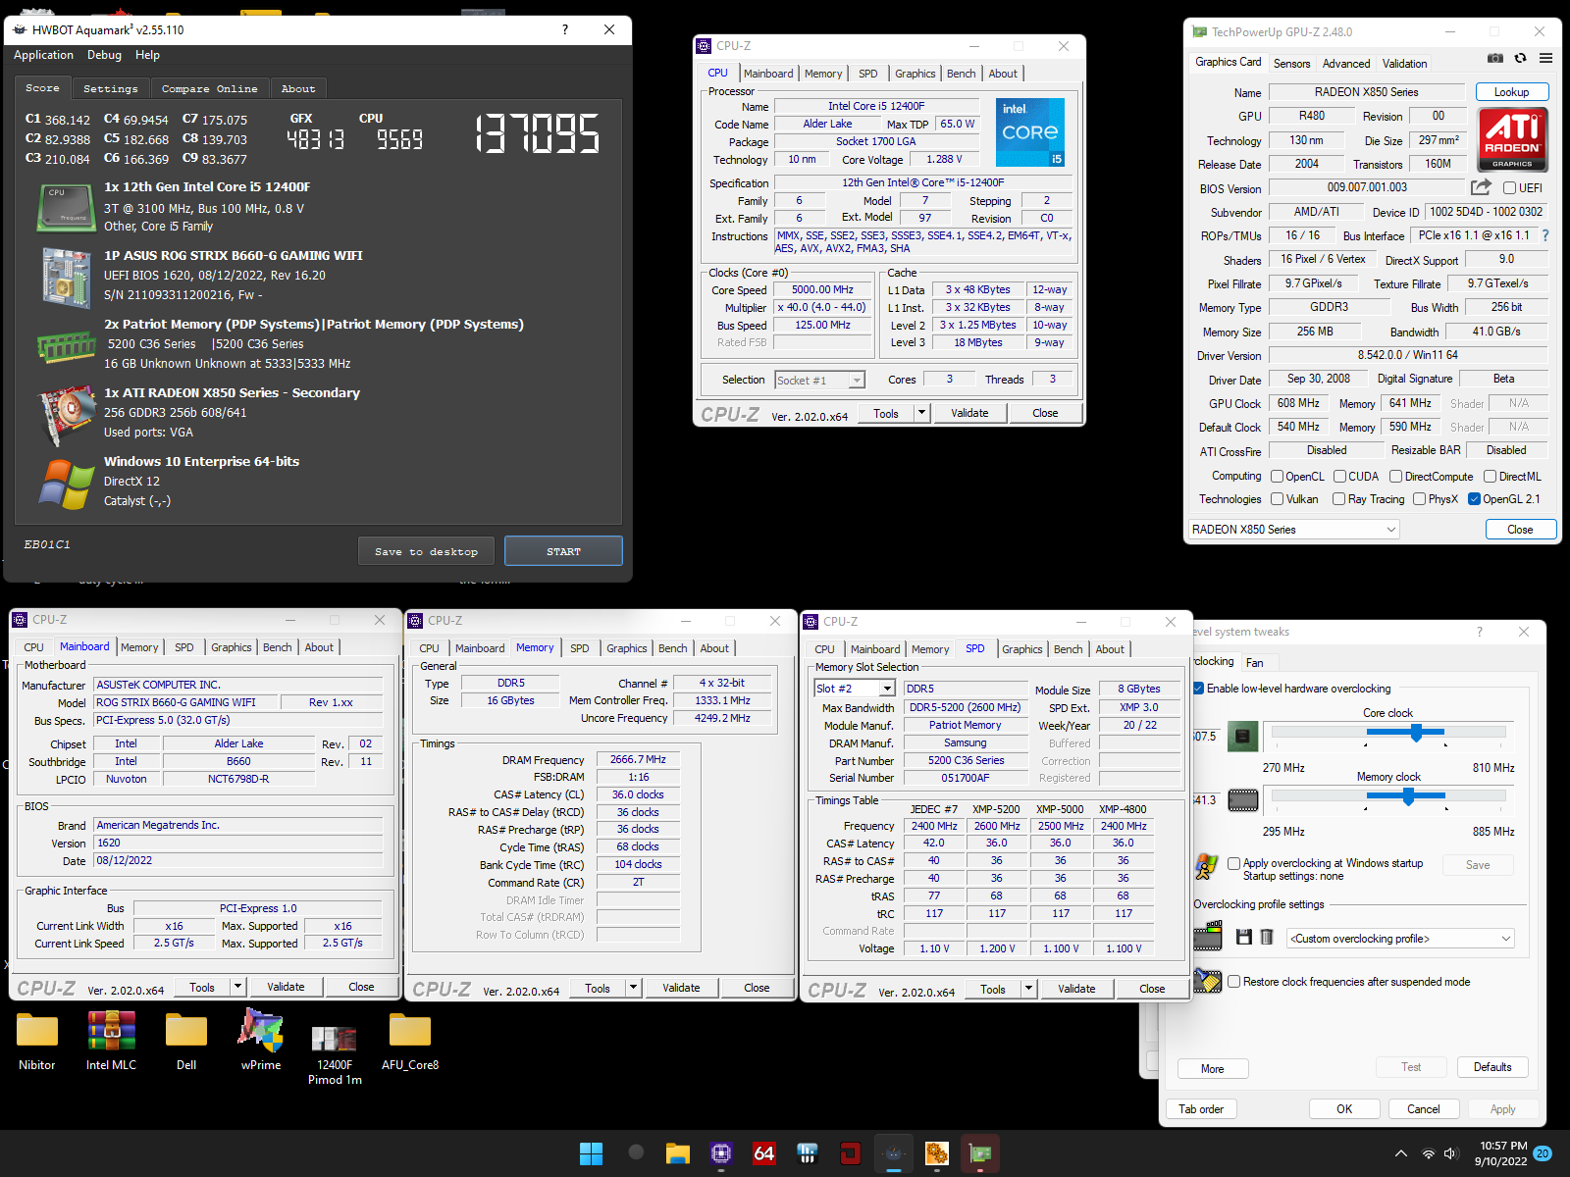This screenshot has height=1177, width=1570.
Task: Open the AFU_Core8 desktop folder
Action: point(410,1042)
